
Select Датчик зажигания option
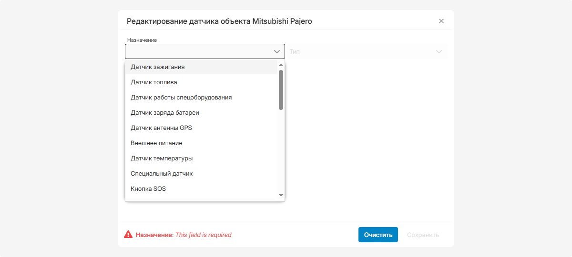click(158, 67)
